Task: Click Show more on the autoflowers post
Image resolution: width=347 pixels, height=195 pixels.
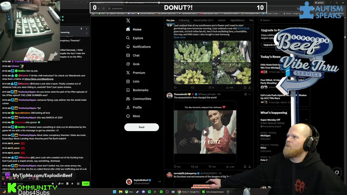Action: coord(179,37)
